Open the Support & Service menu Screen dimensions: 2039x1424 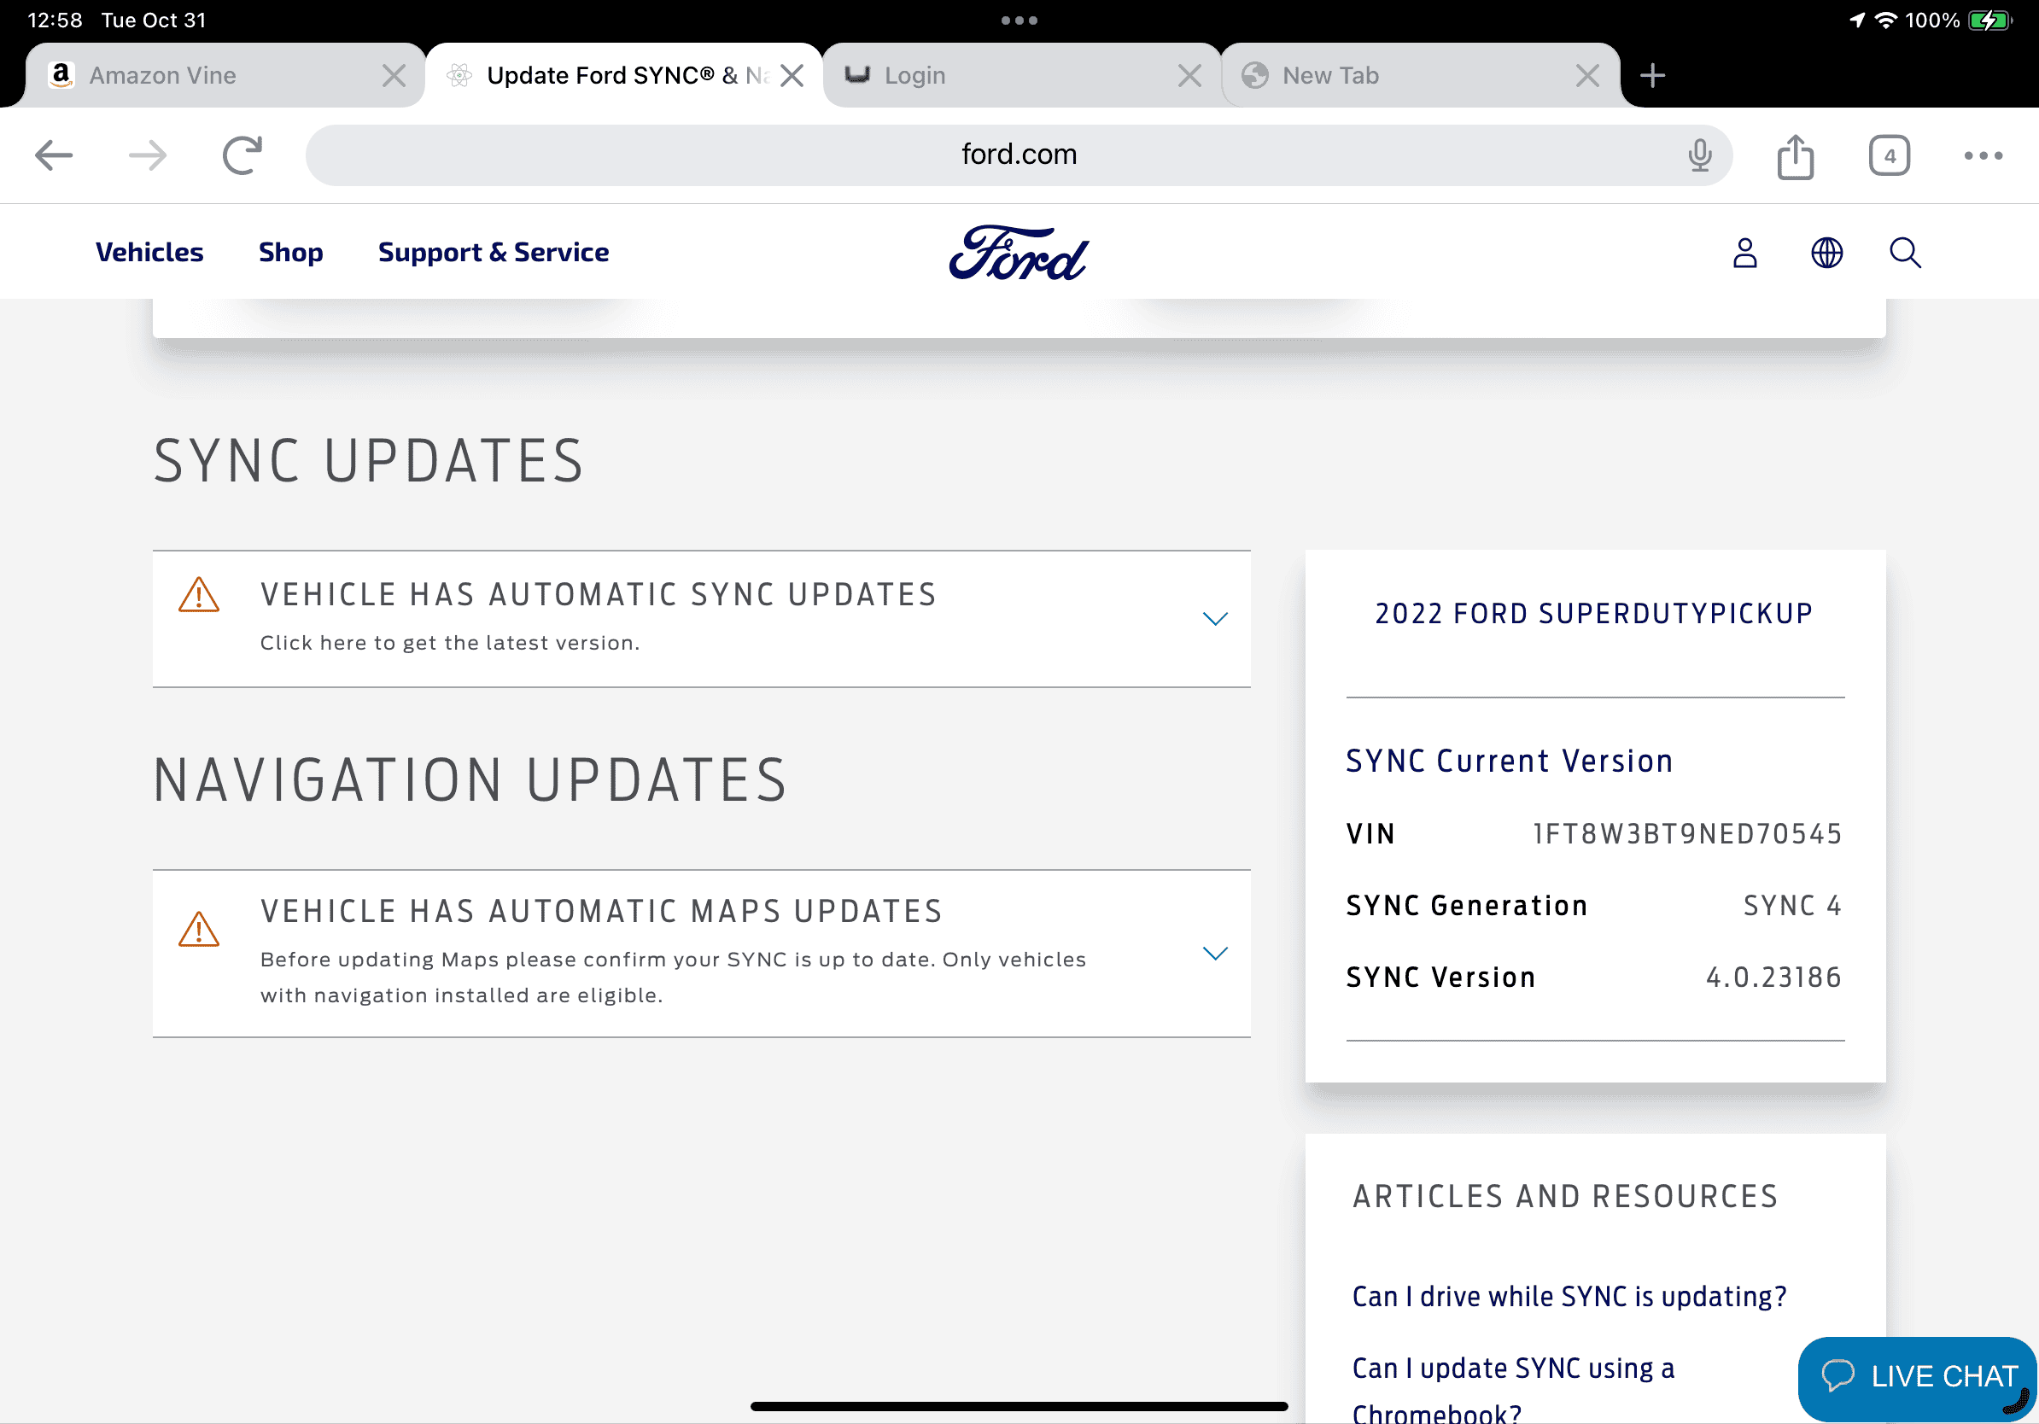point(493,252)
